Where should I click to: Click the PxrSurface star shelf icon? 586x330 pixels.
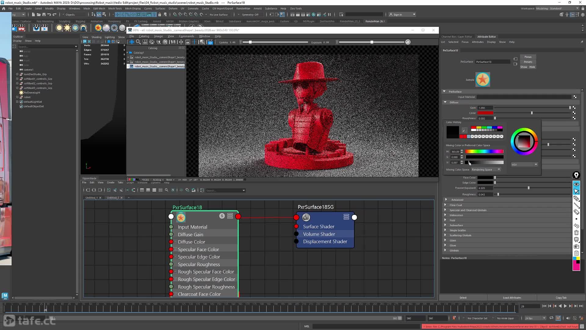[x=98, y=28]
